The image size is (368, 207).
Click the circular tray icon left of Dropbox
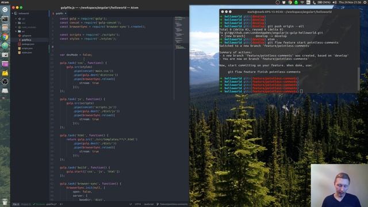(278, 2)
